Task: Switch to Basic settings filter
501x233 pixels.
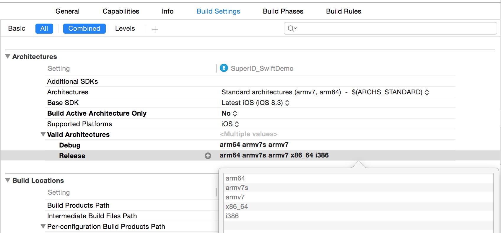Action: (17, 29)
